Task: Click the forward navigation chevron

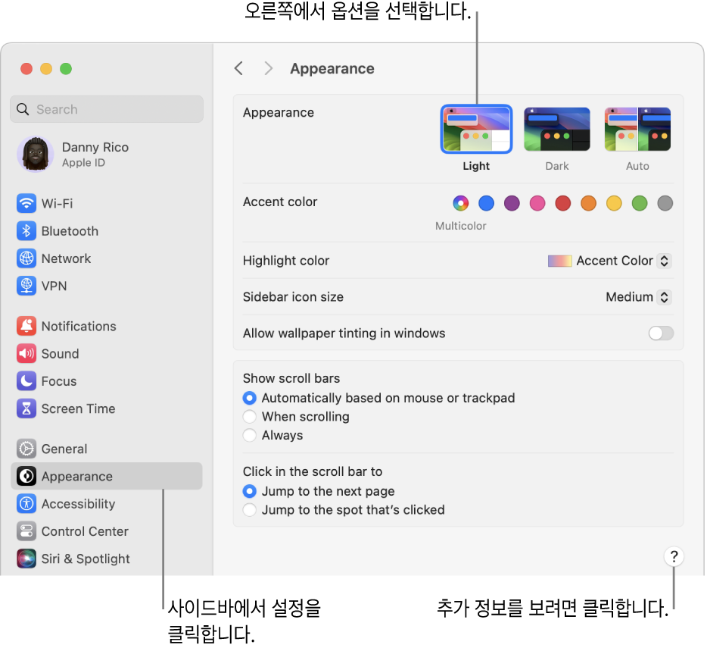Action: tap(268, 68)
